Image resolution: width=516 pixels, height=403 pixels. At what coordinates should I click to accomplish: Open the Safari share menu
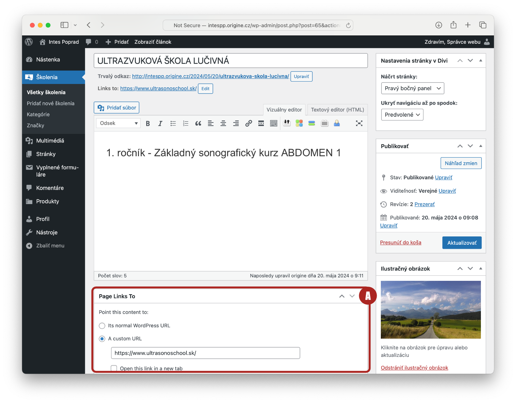(x=453, y=25)
